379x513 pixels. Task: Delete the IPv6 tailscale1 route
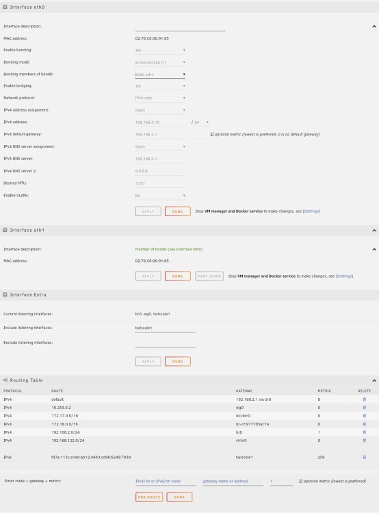(364, 457)
